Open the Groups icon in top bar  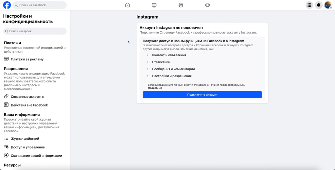[181, 5]
